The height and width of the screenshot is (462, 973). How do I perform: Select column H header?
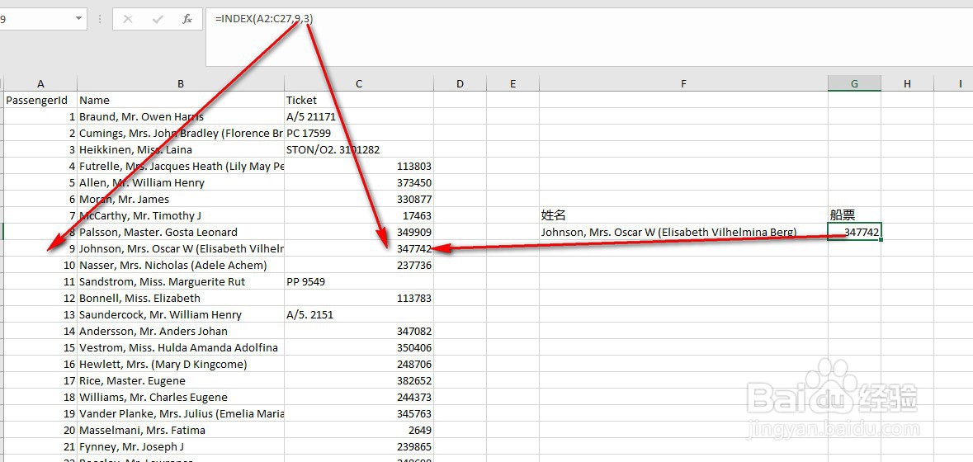[x=907, y=83]
